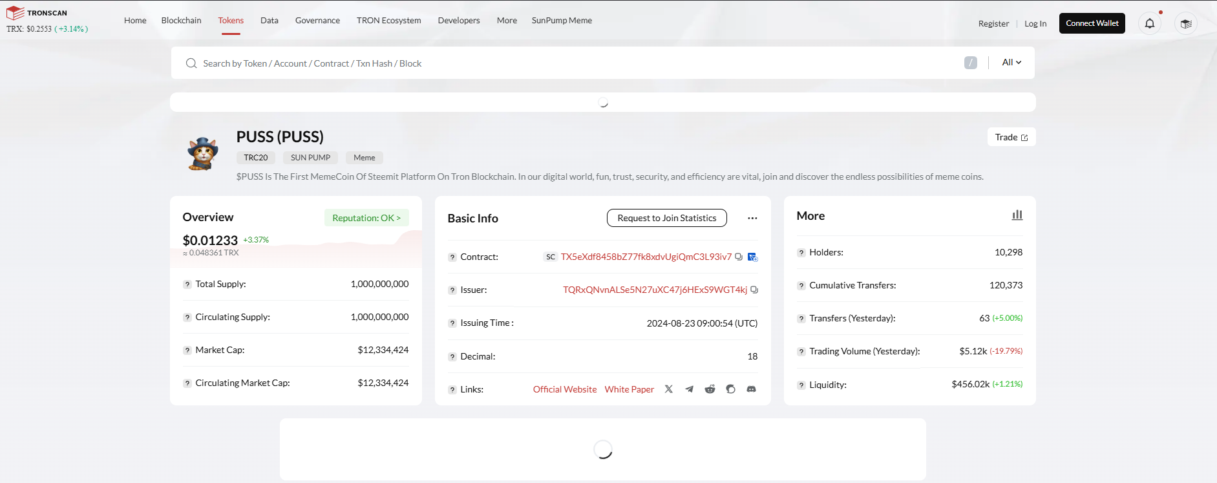1217x483 pixels.
Task: Click the price $0.01233
Action: point(210,241)
